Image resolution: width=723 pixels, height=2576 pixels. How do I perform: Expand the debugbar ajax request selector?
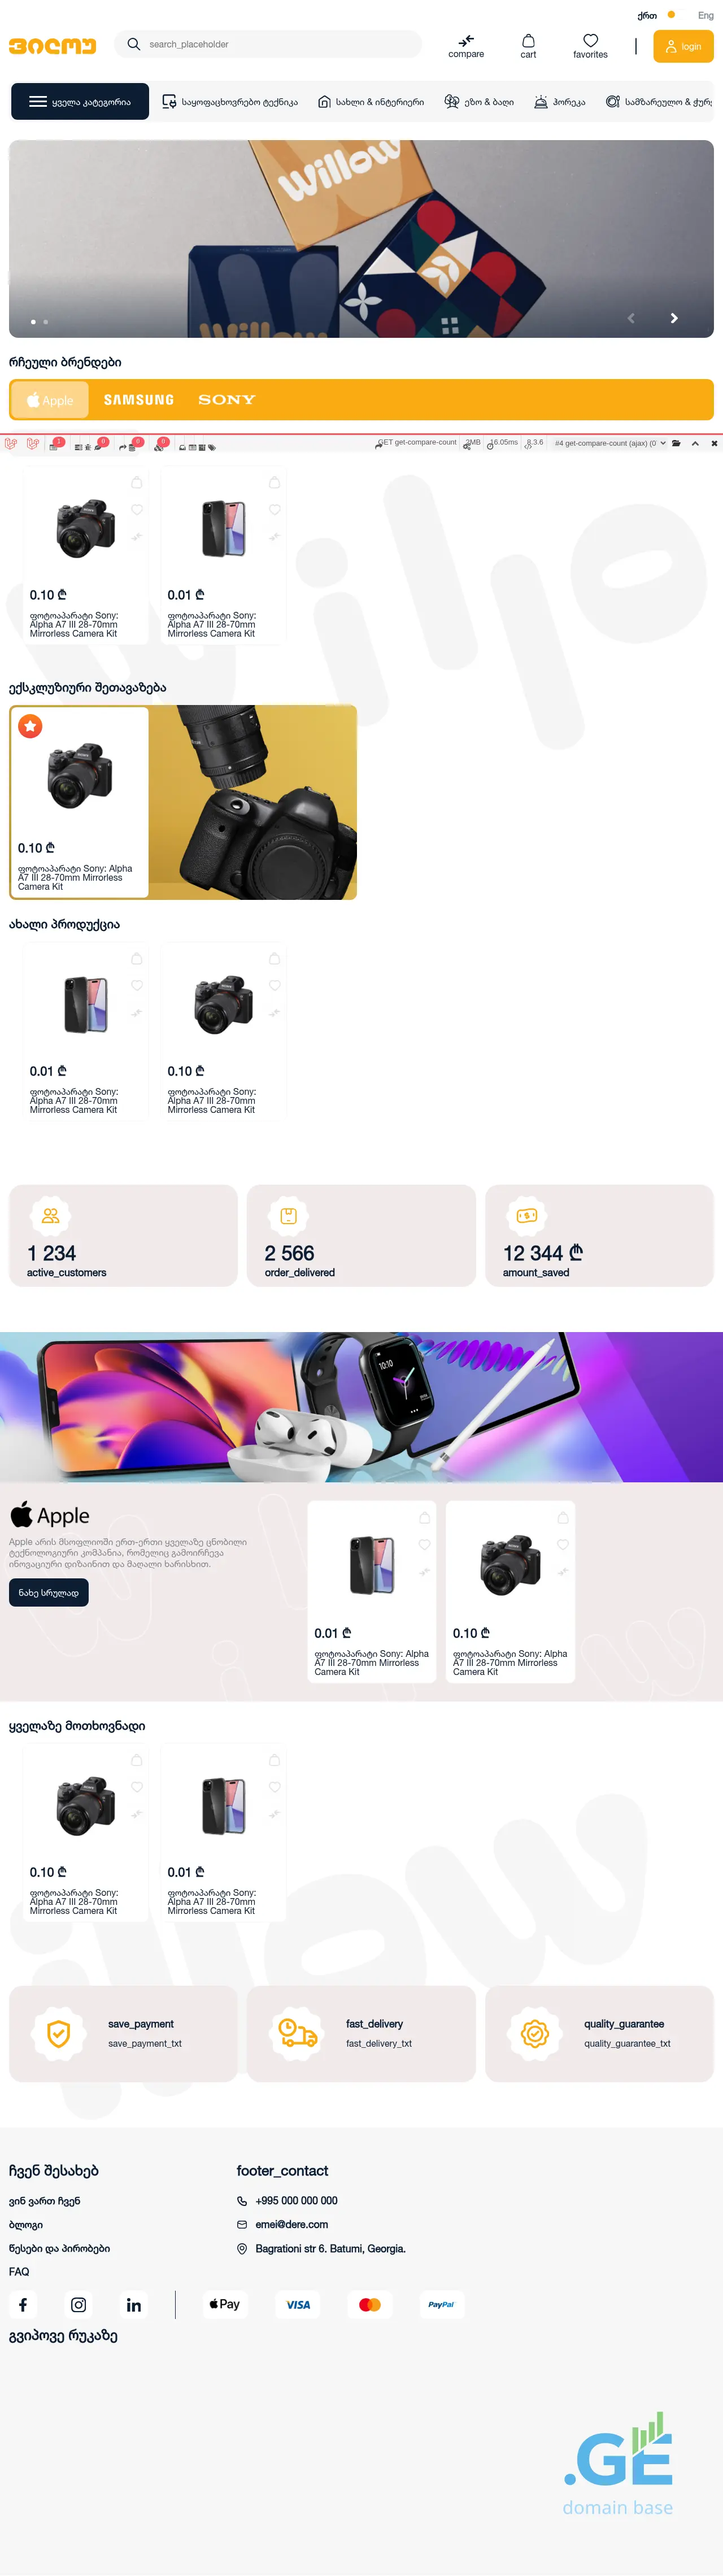611,443
